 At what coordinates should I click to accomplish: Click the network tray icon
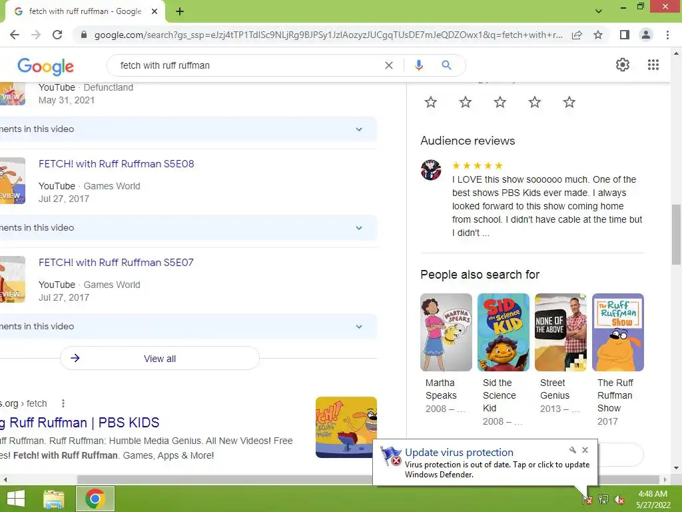point(603,499)
